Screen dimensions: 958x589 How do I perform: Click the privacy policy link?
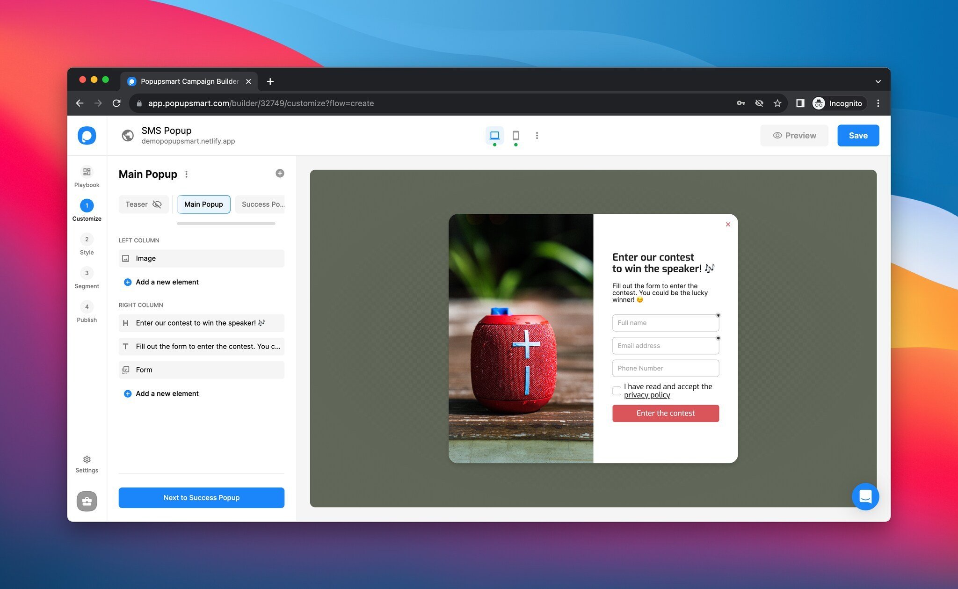tap(646, 395)
